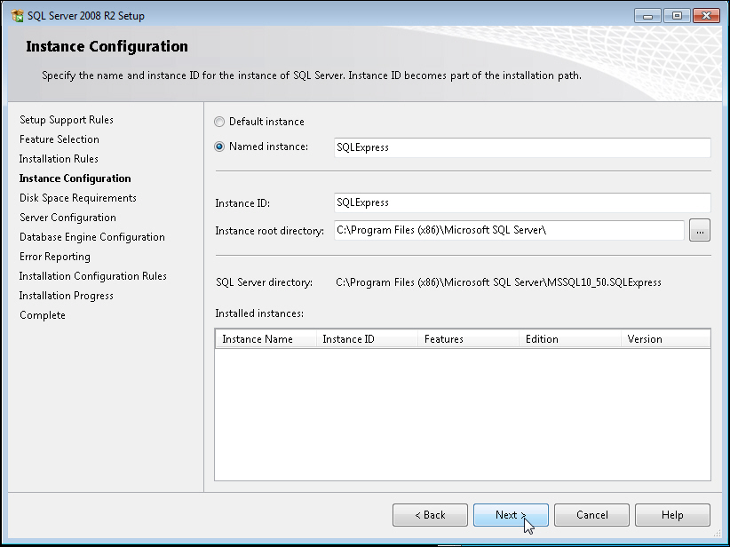This screenshot has height=547, width=730.
Task: Click the Edition column header
Action: pos(569,339)
